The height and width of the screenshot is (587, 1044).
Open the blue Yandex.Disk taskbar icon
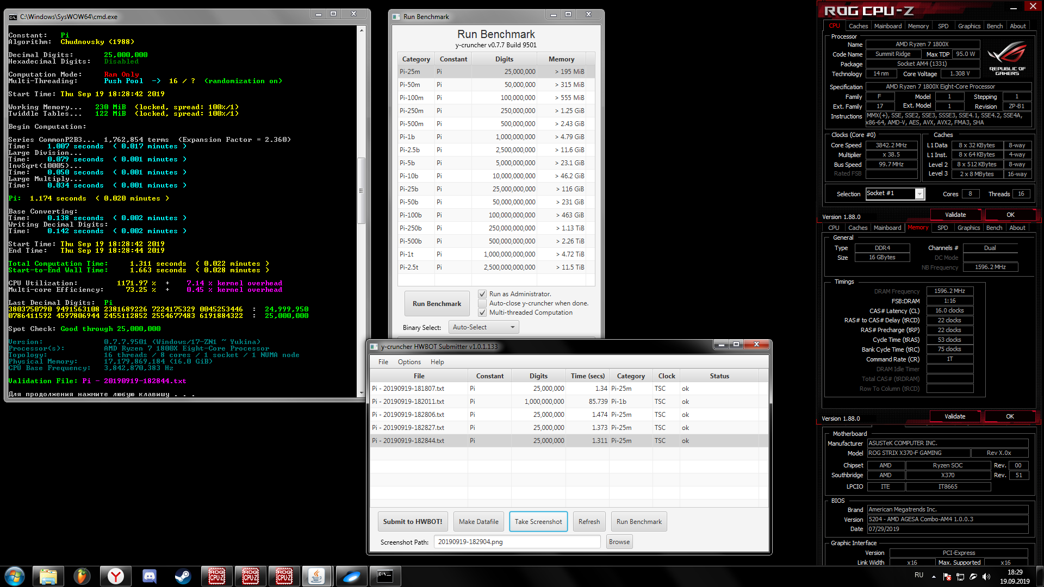coord(351,576)
